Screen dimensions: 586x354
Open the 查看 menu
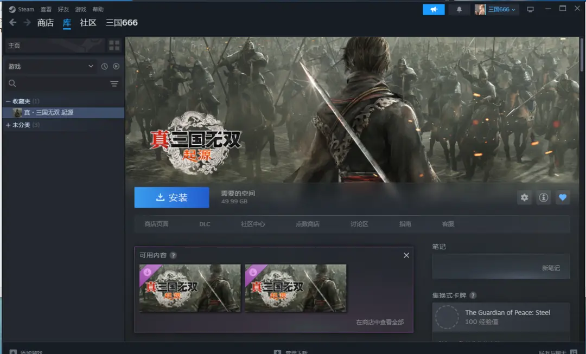[x=46, y=9]
